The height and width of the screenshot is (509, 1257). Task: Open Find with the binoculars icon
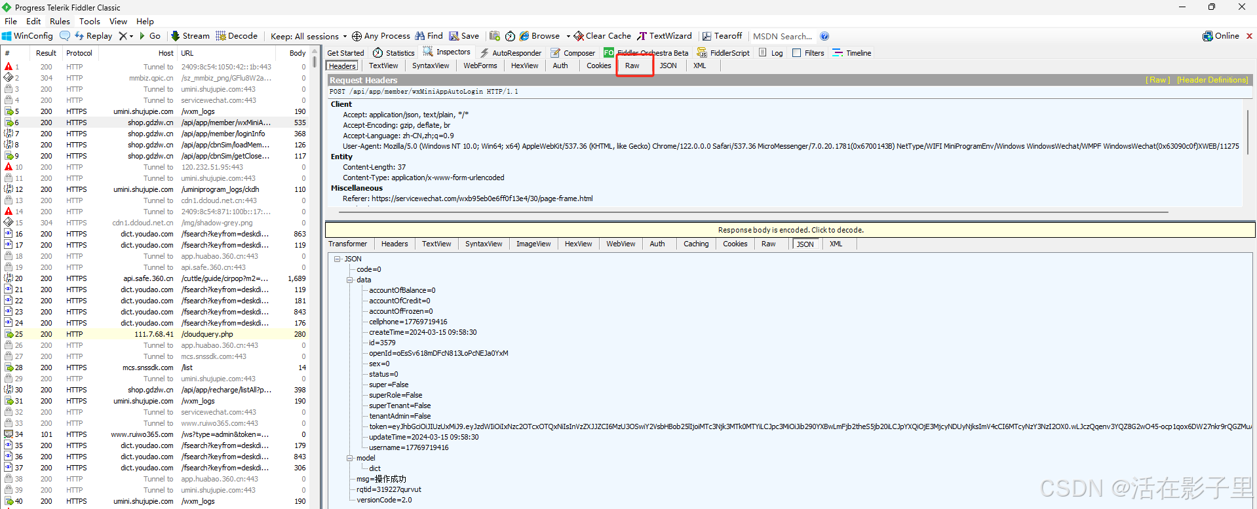click(429, 36)
